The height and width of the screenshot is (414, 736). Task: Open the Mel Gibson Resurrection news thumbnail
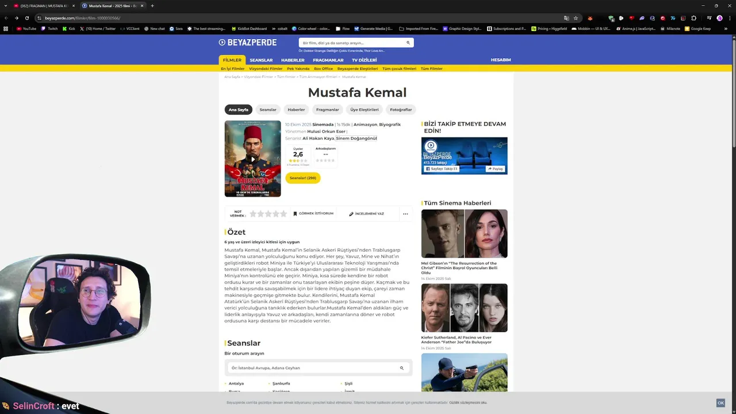pyautogui.click(x=465, y=233)
